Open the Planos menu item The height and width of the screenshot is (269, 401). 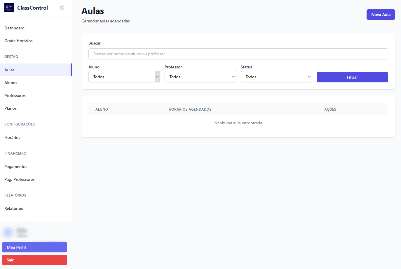(x=11, y=108)
